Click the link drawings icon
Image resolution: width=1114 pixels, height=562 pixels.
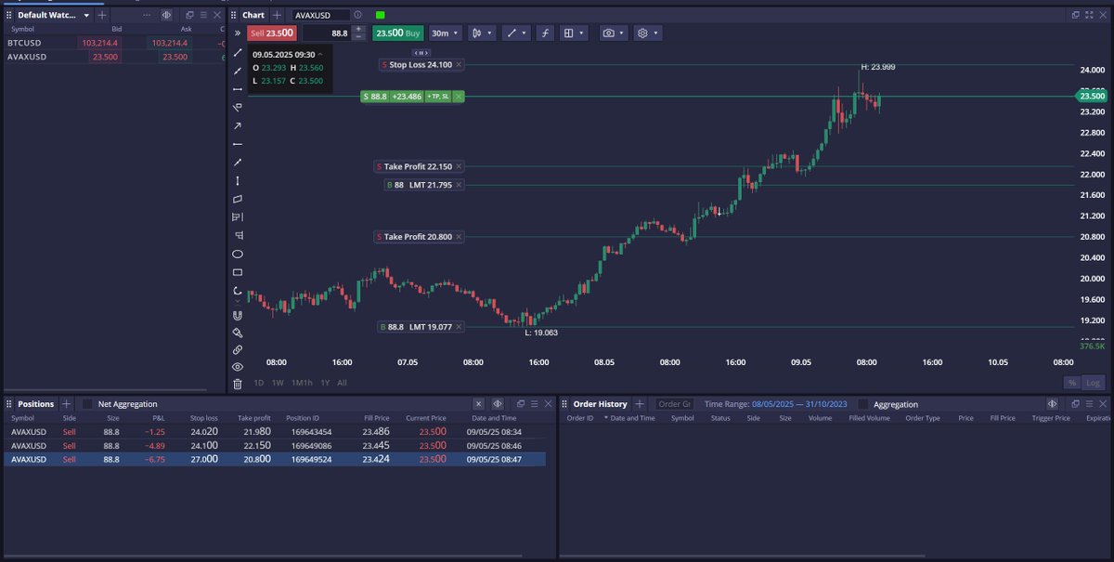(238, 349)
